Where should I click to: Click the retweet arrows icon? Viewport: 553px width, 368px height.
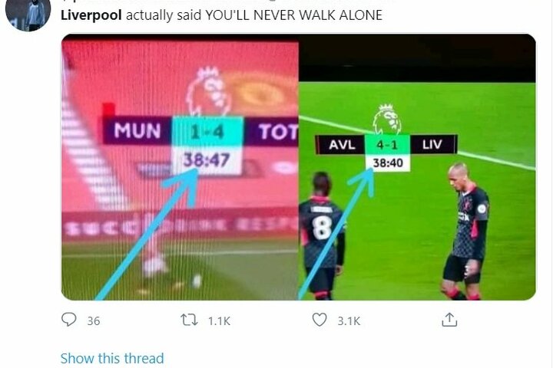189,320
